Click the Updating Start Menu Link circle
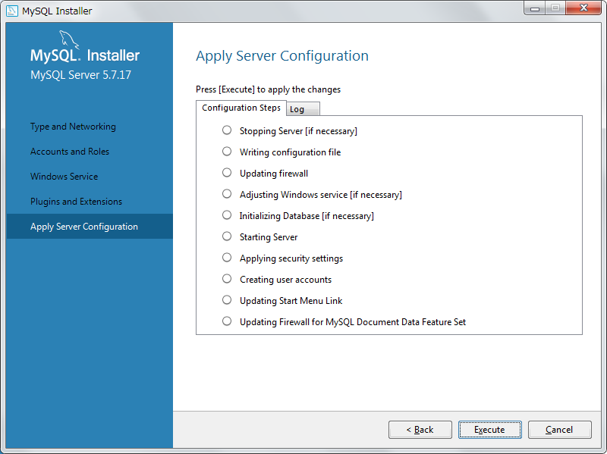 (227, 300)
